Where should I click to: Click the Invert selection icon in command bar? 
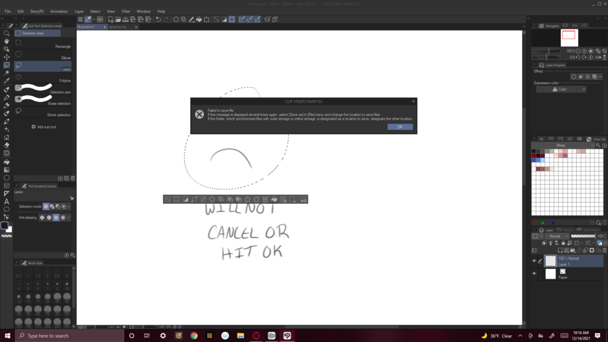coord(224,20)
